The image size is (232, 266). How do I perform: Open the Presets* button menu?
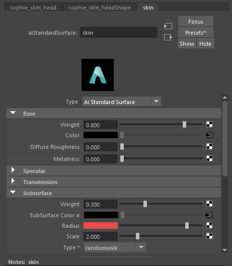point(196,32)
